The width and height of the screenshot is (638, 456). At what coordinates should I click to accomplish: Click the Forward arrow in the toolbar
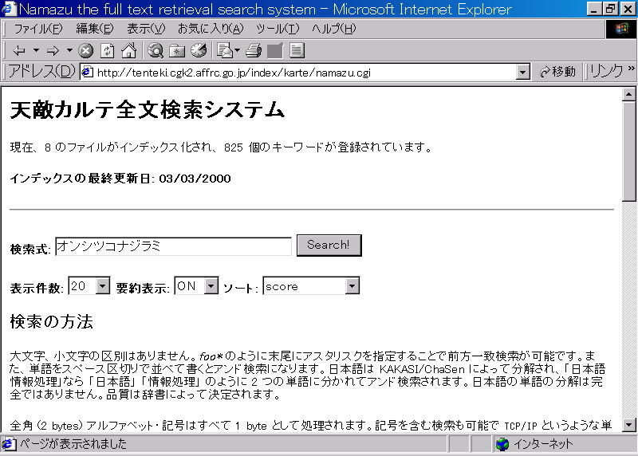click(x=53, y=51)
